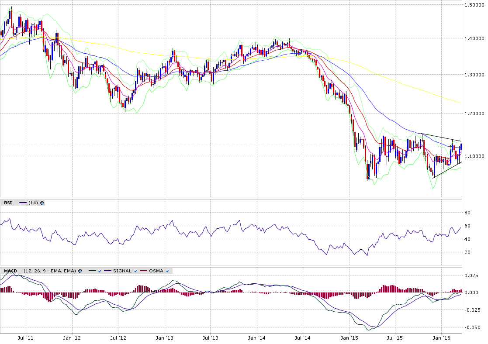This screenshot has height=344, width=488.
Task: Click the SIGNAL purple line swatch
Action: click(108, 271)
